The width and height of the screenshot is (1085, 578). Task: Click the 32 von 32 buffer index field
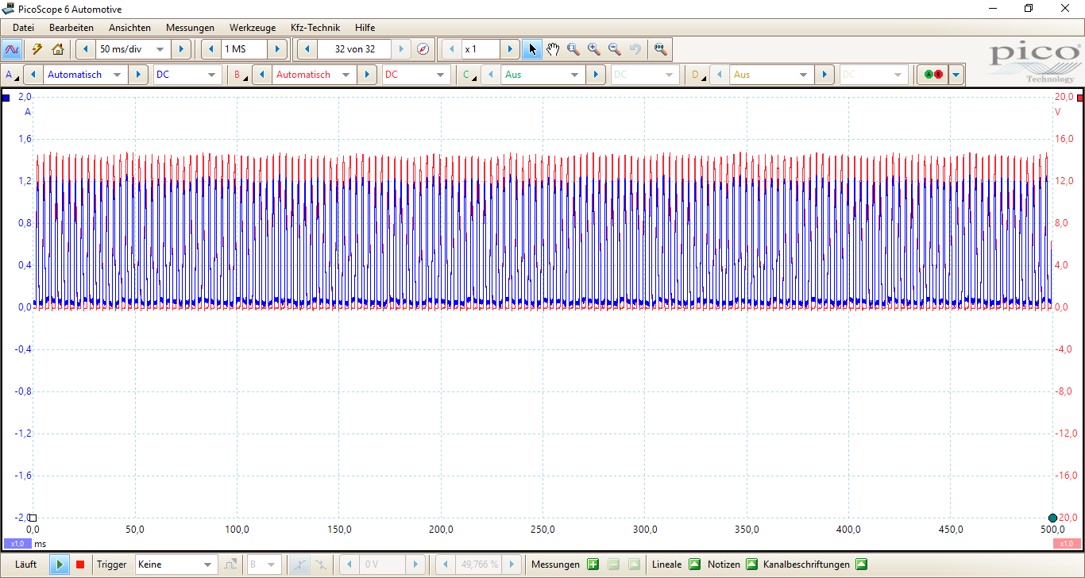tap(354, 49)
